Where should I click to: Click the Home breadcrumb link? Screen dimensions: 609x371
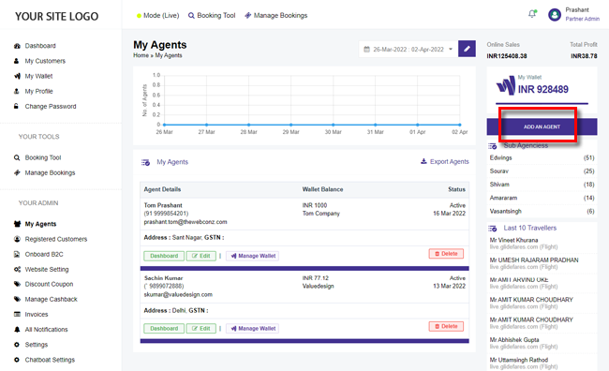pos(141,55)
